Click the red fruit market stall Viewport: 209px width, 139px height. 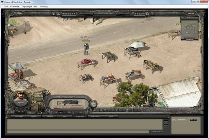pyautogui.click(x=86, y=64)
